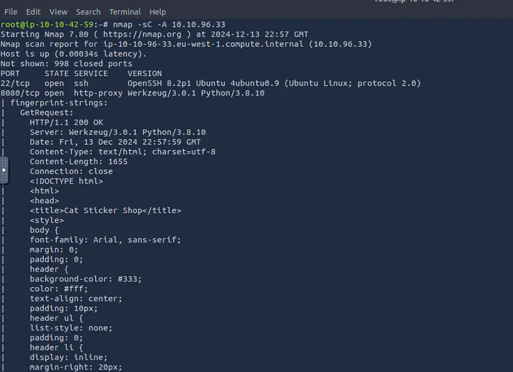
Task: Click the HTTP/1.1 200 OK line
Action: point(67,123)
